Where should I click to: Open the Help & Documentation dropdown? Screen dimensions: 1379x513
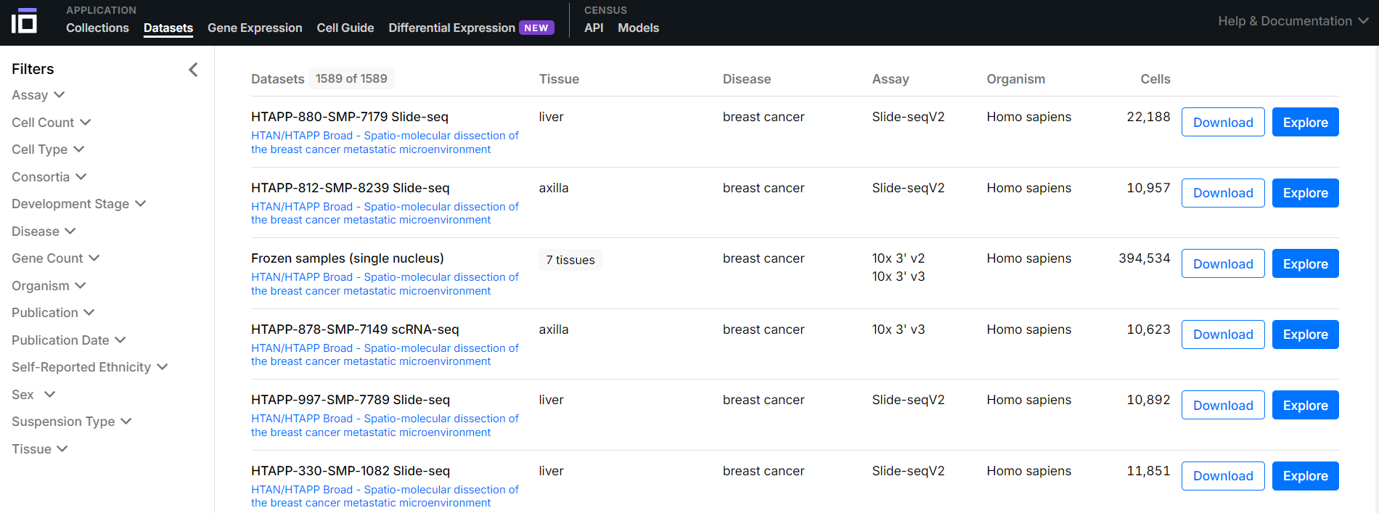pyautogui.click(x=1293, y=21)
